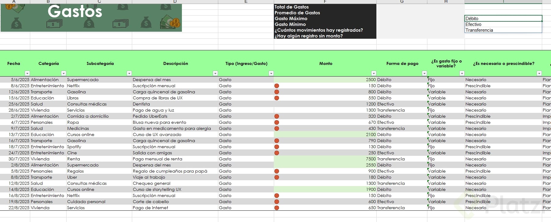The width and height of the screenshot is (551, 222).
Task: Click the red circle icon in the Pedido UberEats row
Action: pos(277,116)
